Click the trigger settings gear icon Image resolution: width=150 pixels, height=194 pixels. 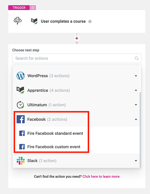point(33,8)
